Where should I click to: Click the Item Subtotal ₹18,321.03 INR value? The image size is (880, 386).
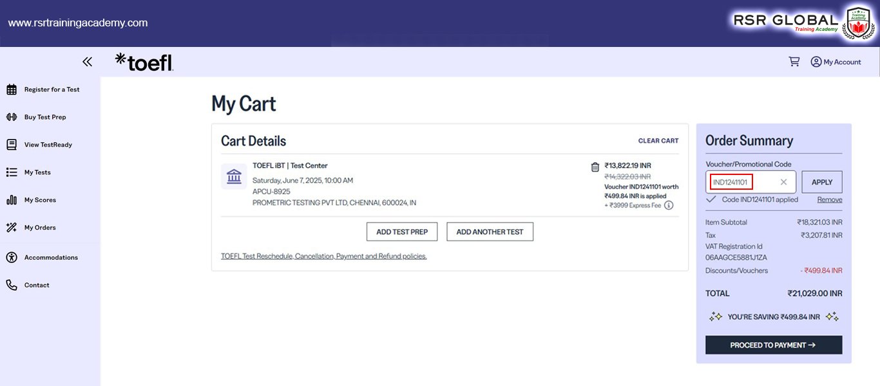[819, 223]
